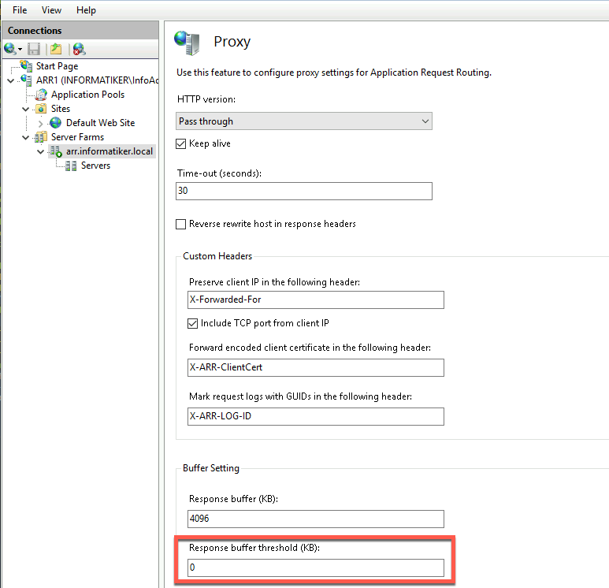The image size is (609, 588).
Task: Click the Buffer Setting group label
Action: 211,468
